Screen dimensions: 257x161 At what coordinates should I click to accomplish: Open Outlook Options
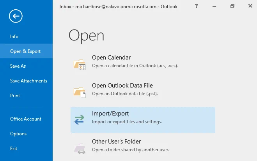tap(18, 134)
